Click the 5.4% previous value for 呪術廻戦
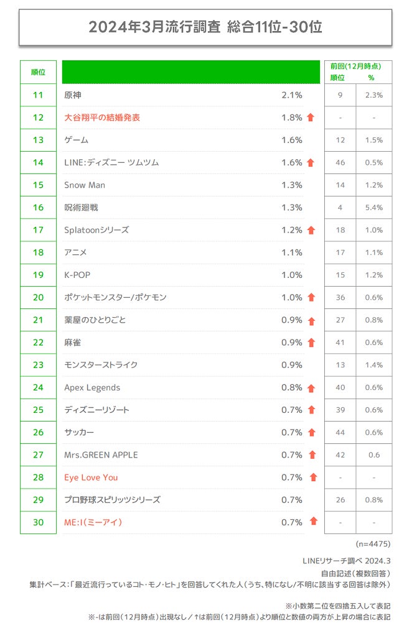This screenshot has width=417, height=623. coord(374,208)
